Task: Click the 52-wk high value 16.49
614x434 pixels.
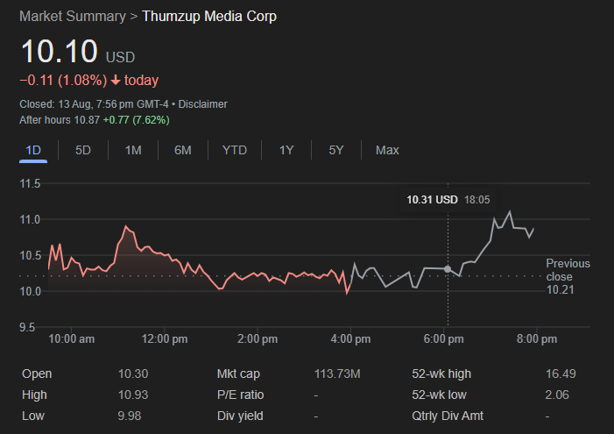Action: click(560, 374)
